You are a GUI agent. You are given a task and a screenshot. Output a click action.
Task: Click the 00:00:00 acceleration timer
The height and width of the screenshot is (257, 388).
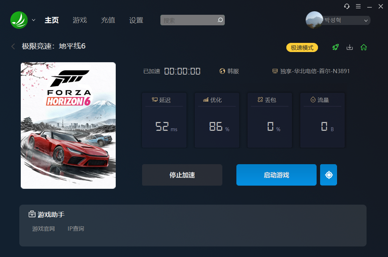click(x=182, y=71)
